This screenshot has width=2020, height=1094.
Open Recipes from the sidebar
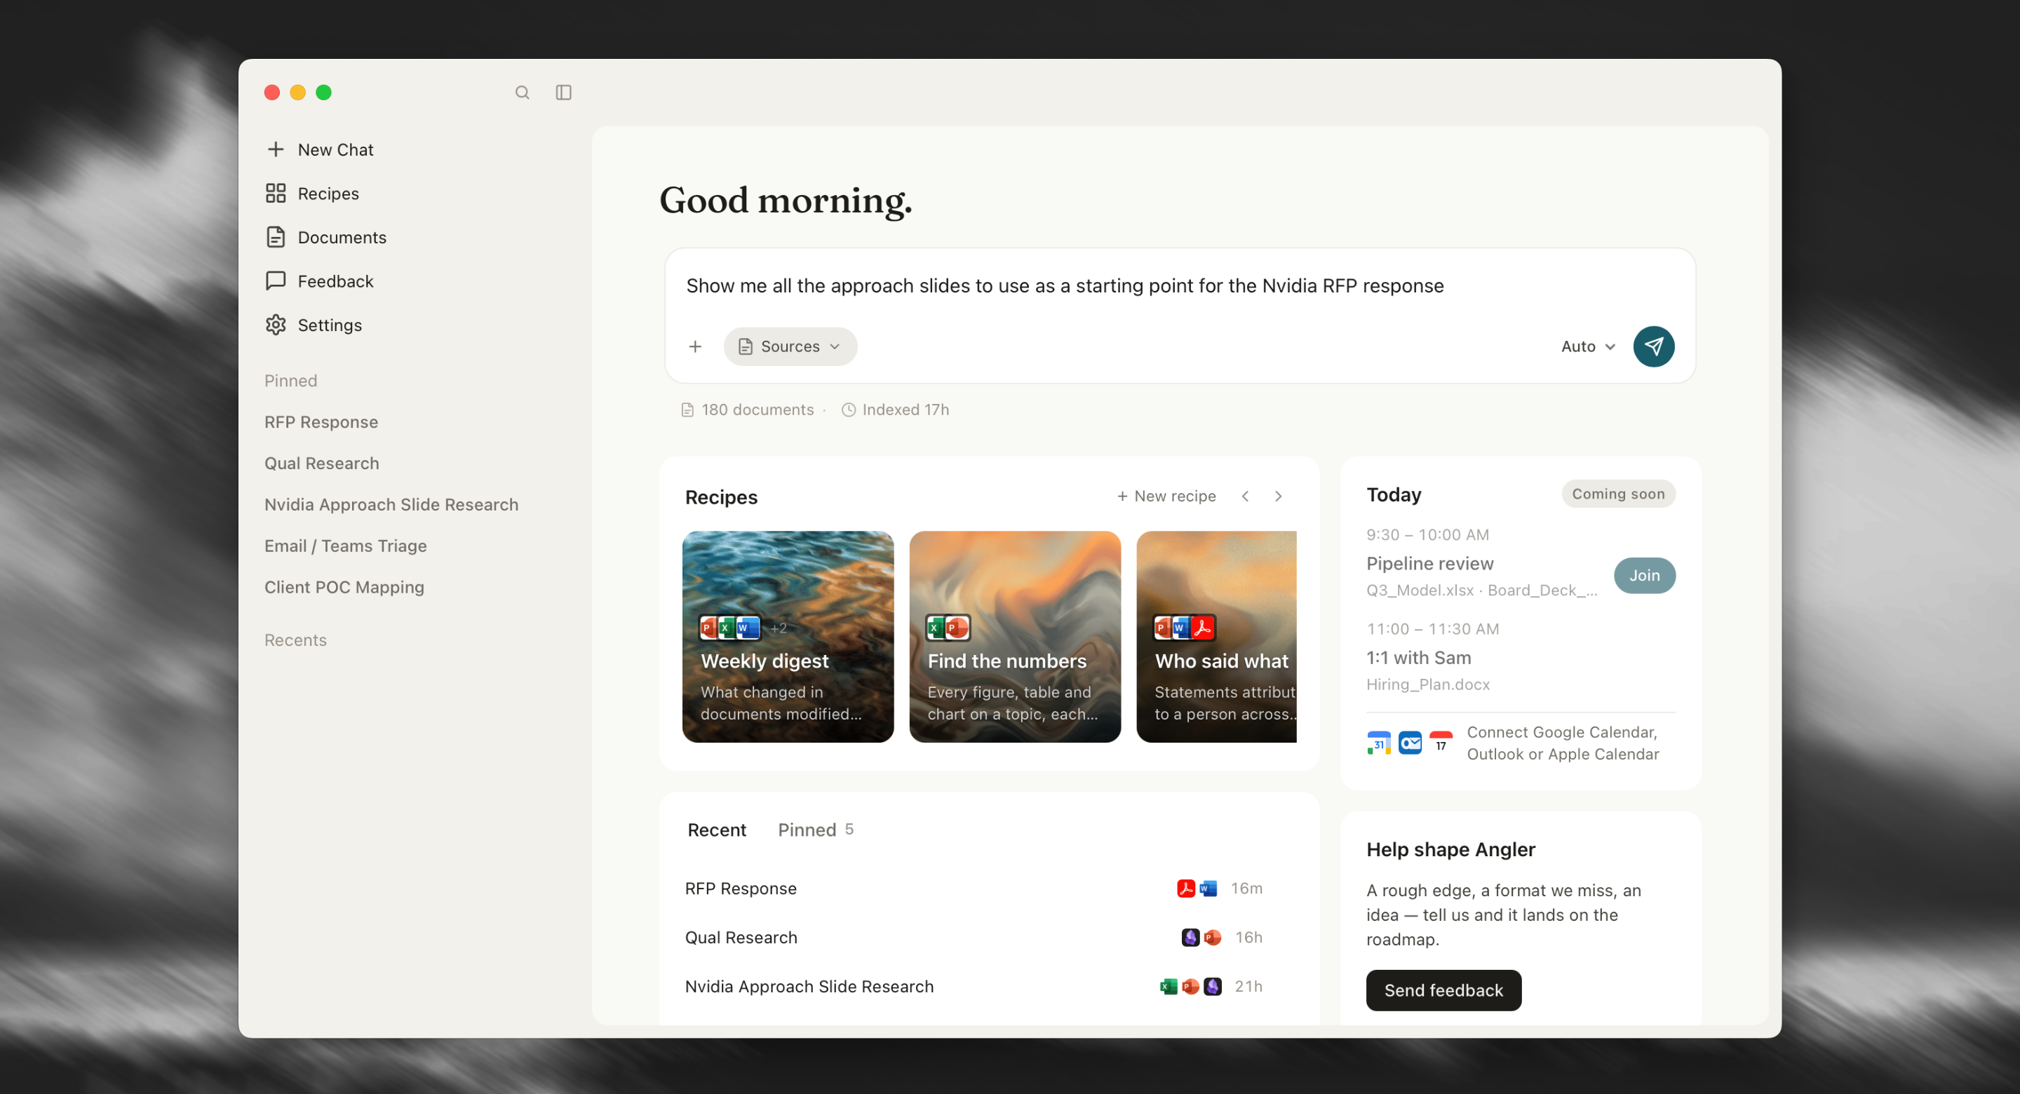click(x=312, y=193)
